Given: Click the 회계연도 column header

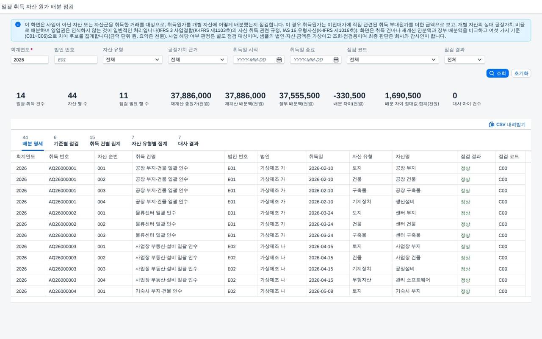Looking at the screenshot, I should pyautogui.click(x=28, y=157).
